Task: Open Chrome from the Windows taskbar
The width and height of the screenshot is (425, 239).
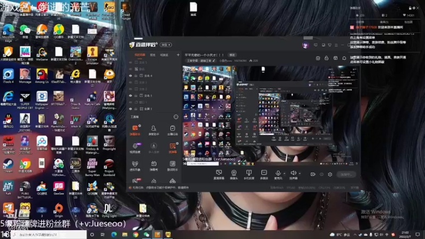Action: (x=135, y=234)
